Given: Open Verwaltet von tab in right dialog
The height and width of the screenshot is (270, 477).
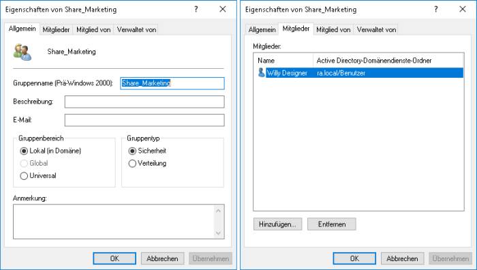Looking at the screenshot, I should pyautogui.click(x=376, y=29).
